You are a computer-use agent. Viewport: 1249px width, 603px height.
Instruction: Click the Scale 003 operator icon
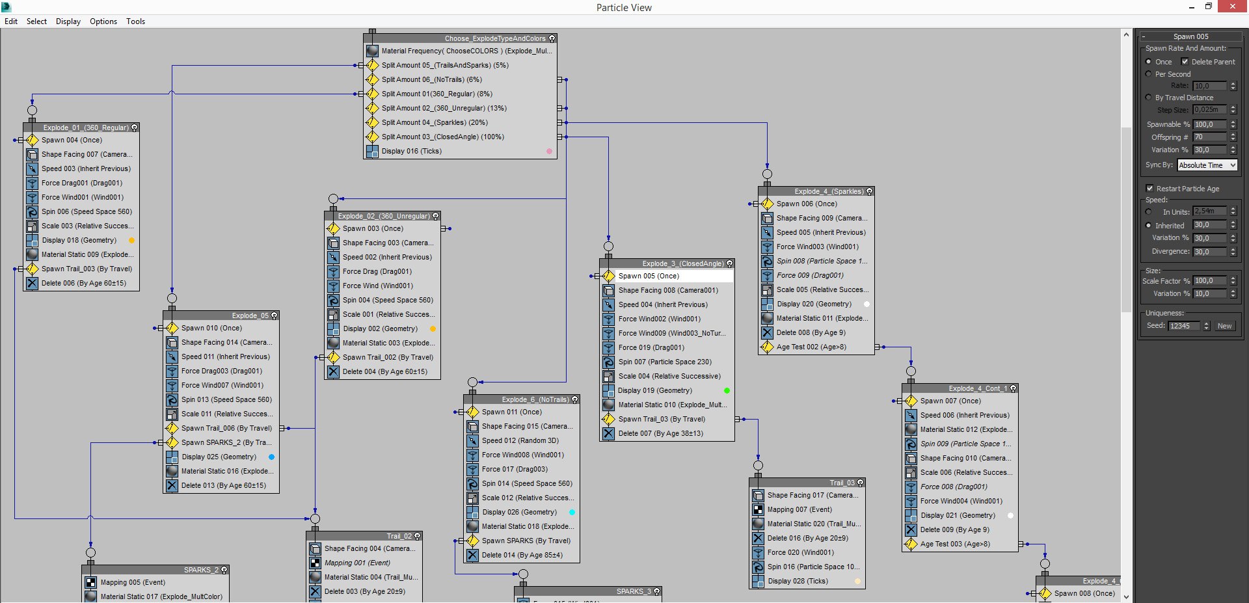click(x=32, y=226)
